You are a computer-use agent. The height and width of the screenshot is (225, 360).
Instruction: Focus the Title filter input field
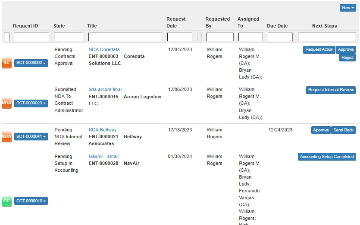click(125, 37)
